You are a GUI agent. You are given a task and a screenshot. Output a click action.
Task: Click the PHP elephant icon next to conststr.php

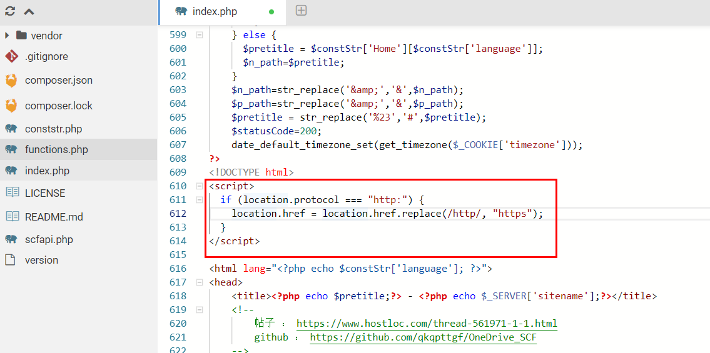11,129
